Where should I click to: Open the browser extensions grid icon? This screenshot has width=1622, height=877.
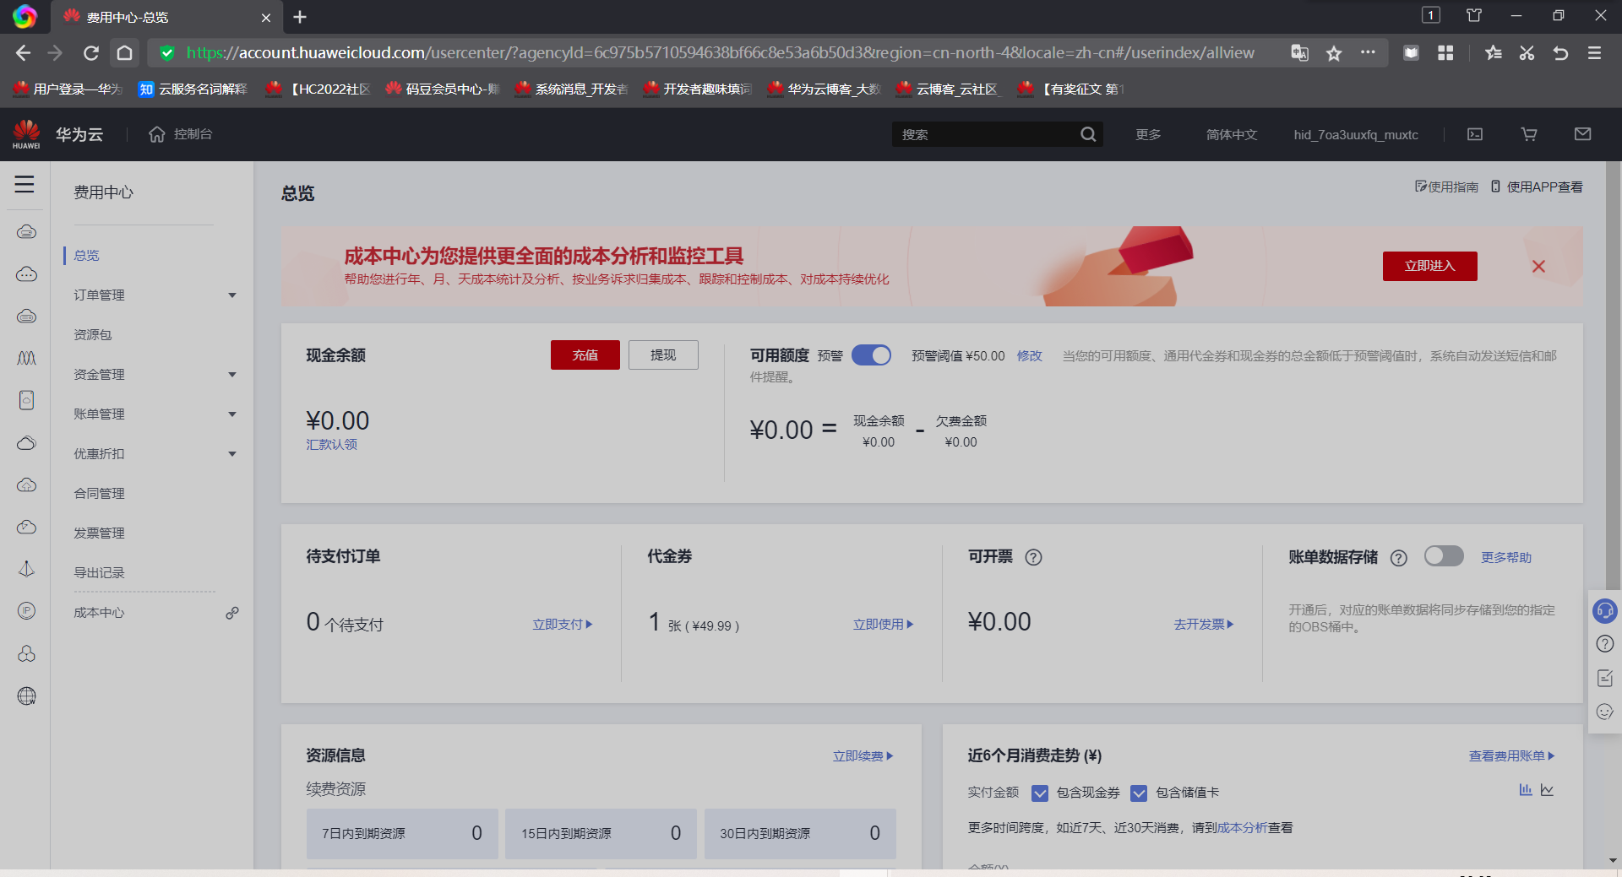click(1445, 53)
